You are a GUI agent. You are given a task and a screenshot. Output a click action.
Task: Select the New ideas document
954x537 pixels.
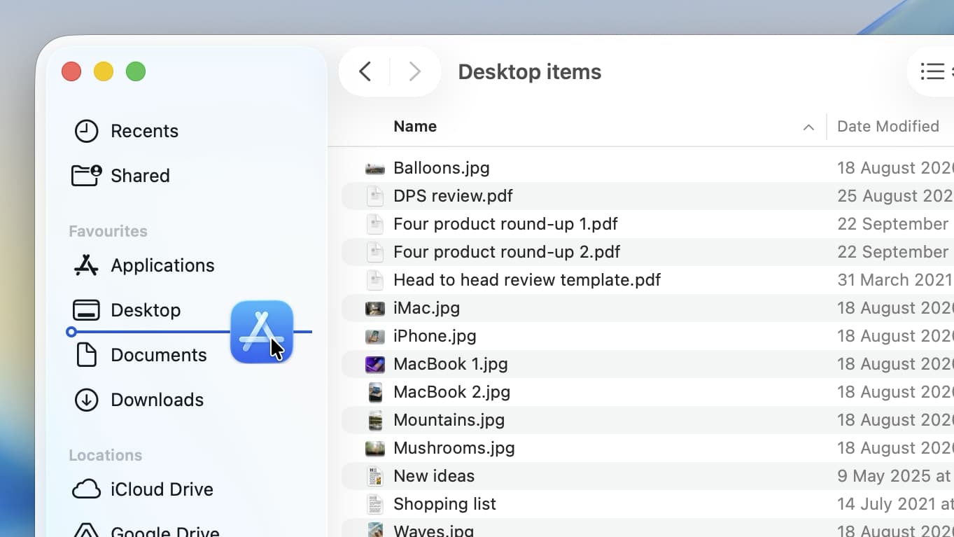pos(434,476)
